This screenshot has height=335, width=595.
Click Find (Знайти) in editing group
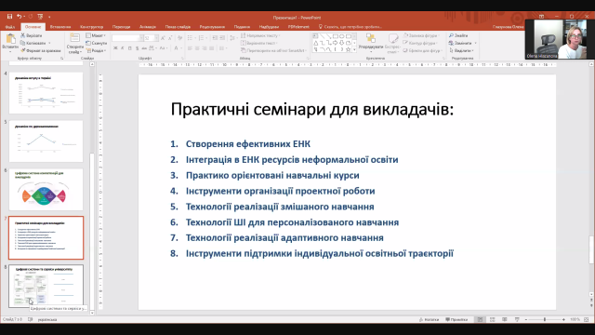pyautogui.click(x=458, y=35)
